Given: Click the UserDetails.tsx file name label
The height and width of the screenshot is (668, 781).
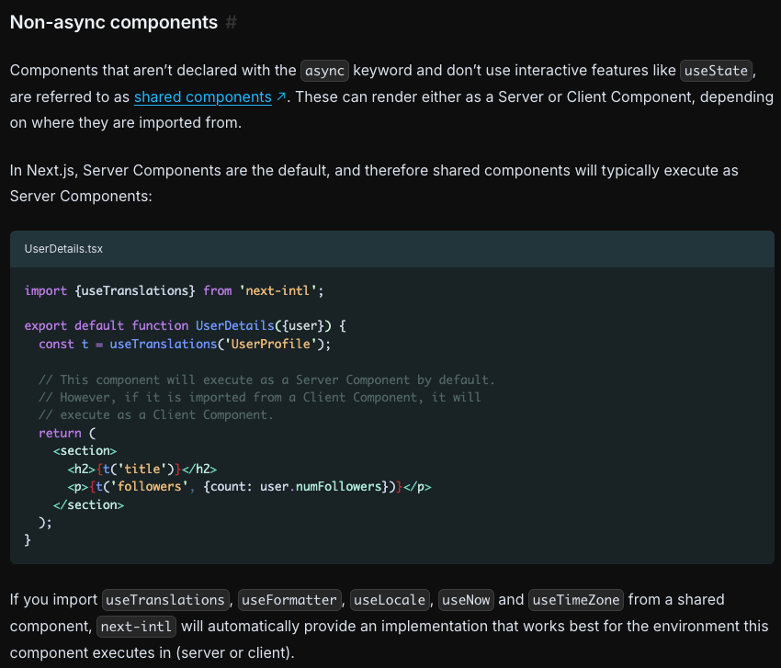Looking at the screenshot, I should 63,249.
